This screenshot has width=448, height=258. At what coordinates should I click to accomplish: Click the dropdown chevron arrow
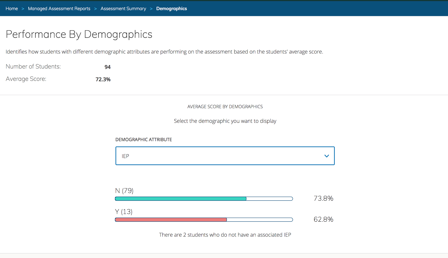pos(326,156)
